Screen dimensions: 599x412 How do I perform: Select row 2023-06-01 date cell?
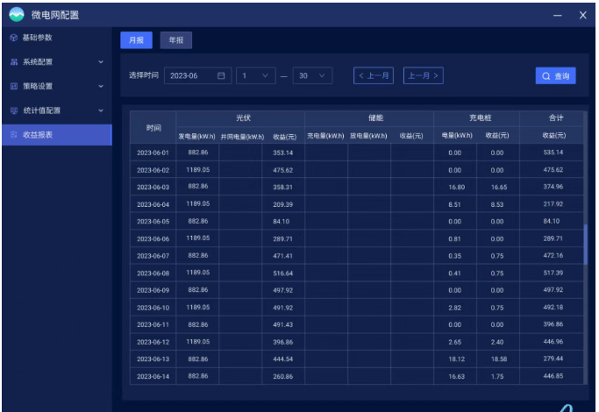click(x=153, y=153)
